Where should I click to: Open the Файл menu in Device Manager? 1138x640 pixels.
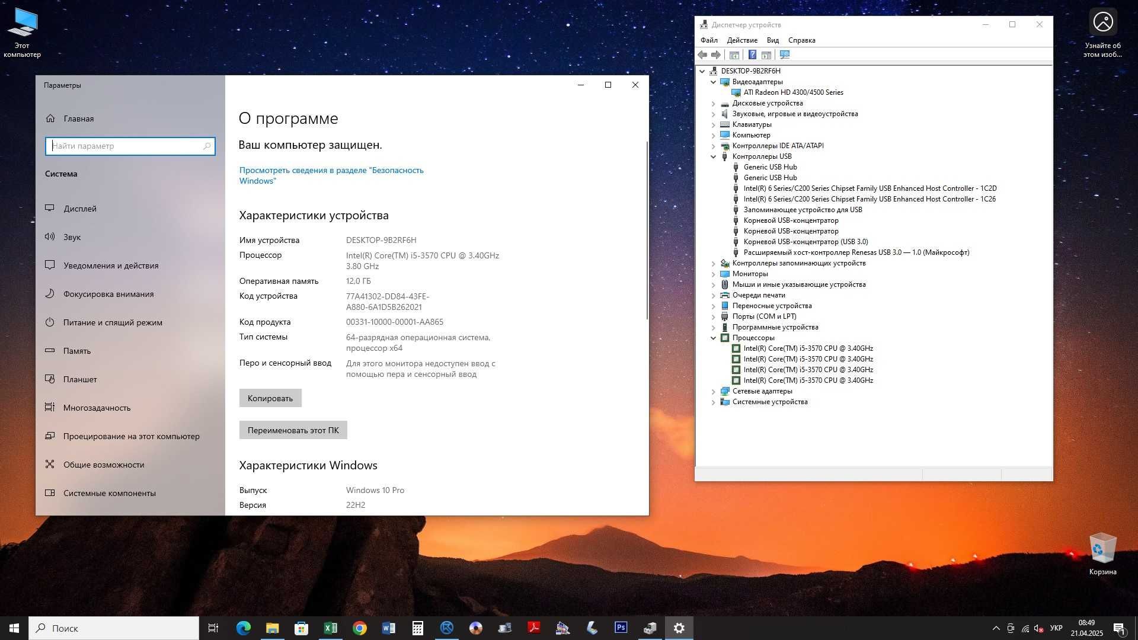coord(709,40)
